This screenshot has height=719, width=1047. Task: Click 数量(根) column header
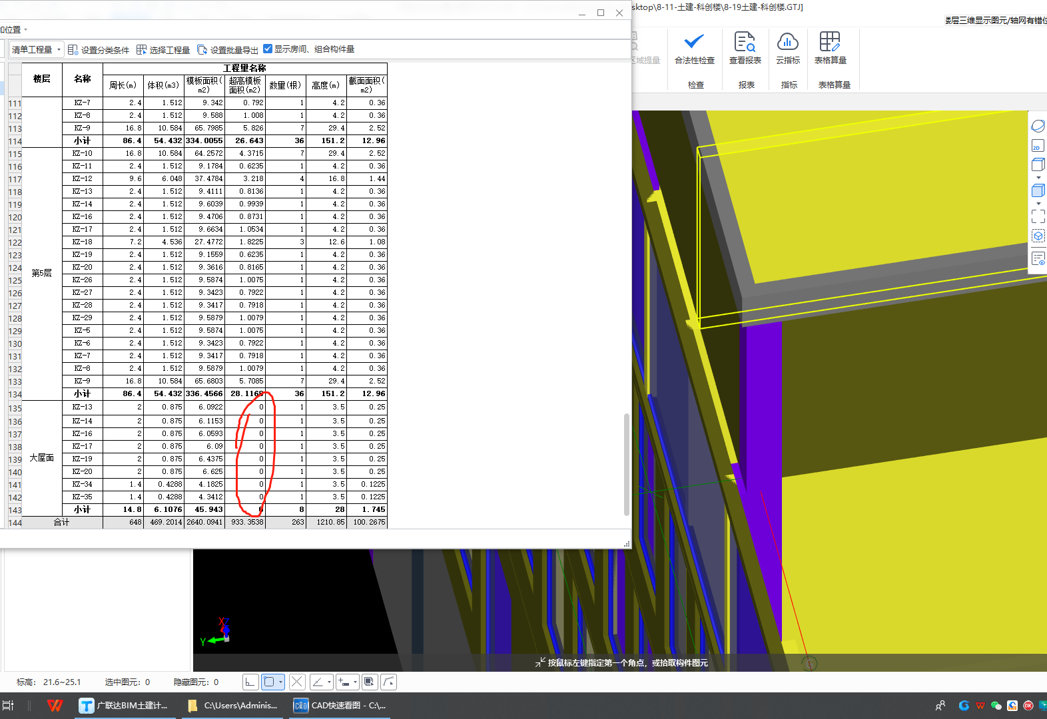pos(285,85)
